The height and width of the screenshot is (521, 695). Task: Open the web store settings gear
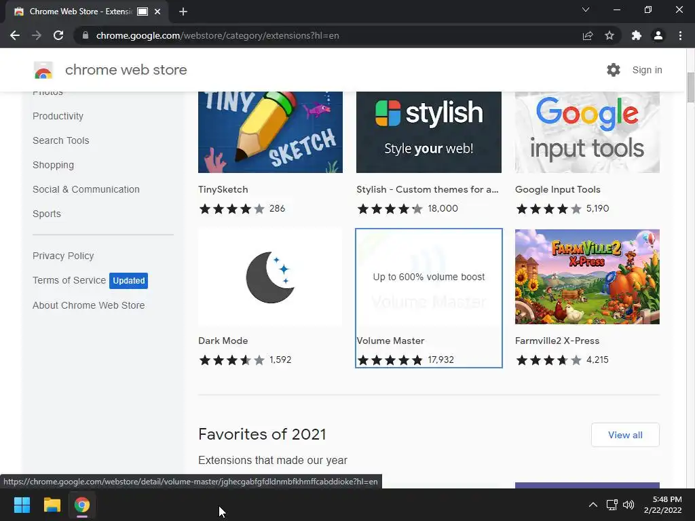click(x=614, y=70)
